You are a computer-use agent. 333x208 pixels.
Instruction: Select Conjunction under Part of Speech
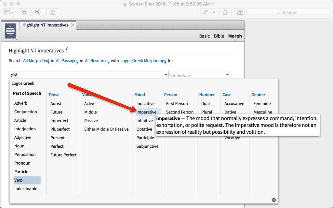(x=25, y=112)
